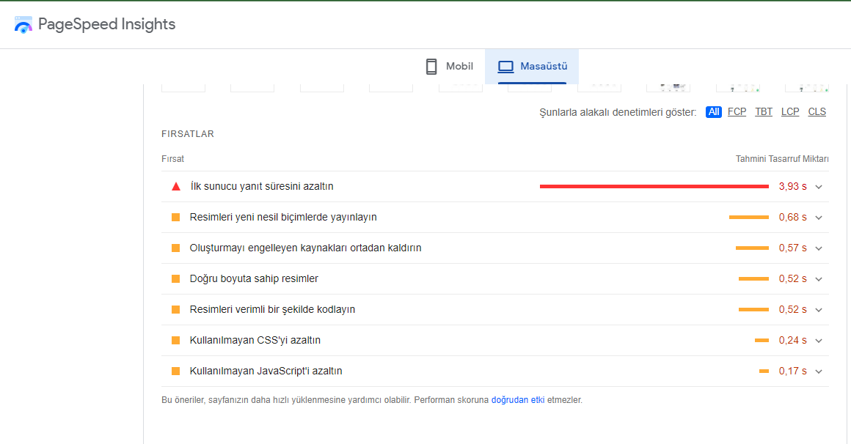The width and height of the screenshot is (851, 444).
Task: Click the PageSpeed Insights title text
Action: 106,24
